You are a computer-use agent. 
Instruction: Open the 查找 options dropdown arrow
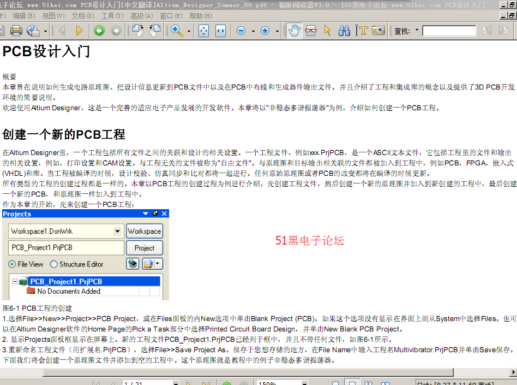(417, 30)
